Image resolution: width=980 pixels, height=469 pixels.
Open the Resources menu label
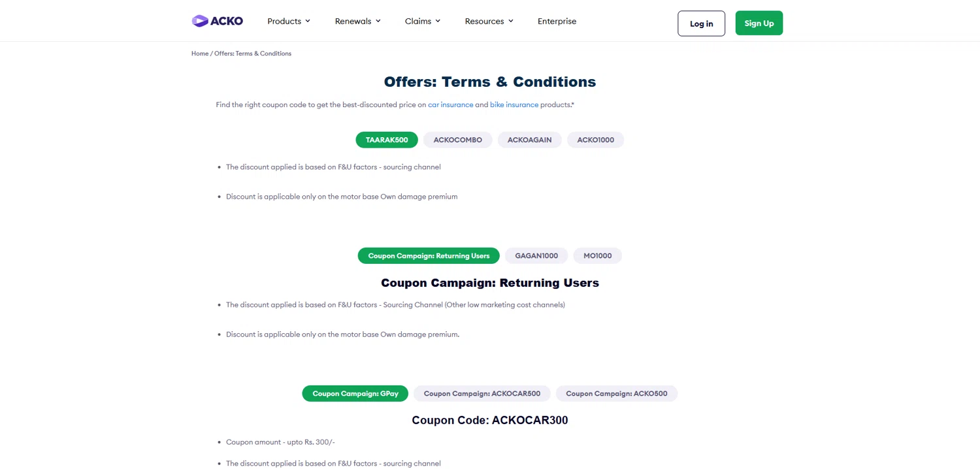click(x=484, y=21)
